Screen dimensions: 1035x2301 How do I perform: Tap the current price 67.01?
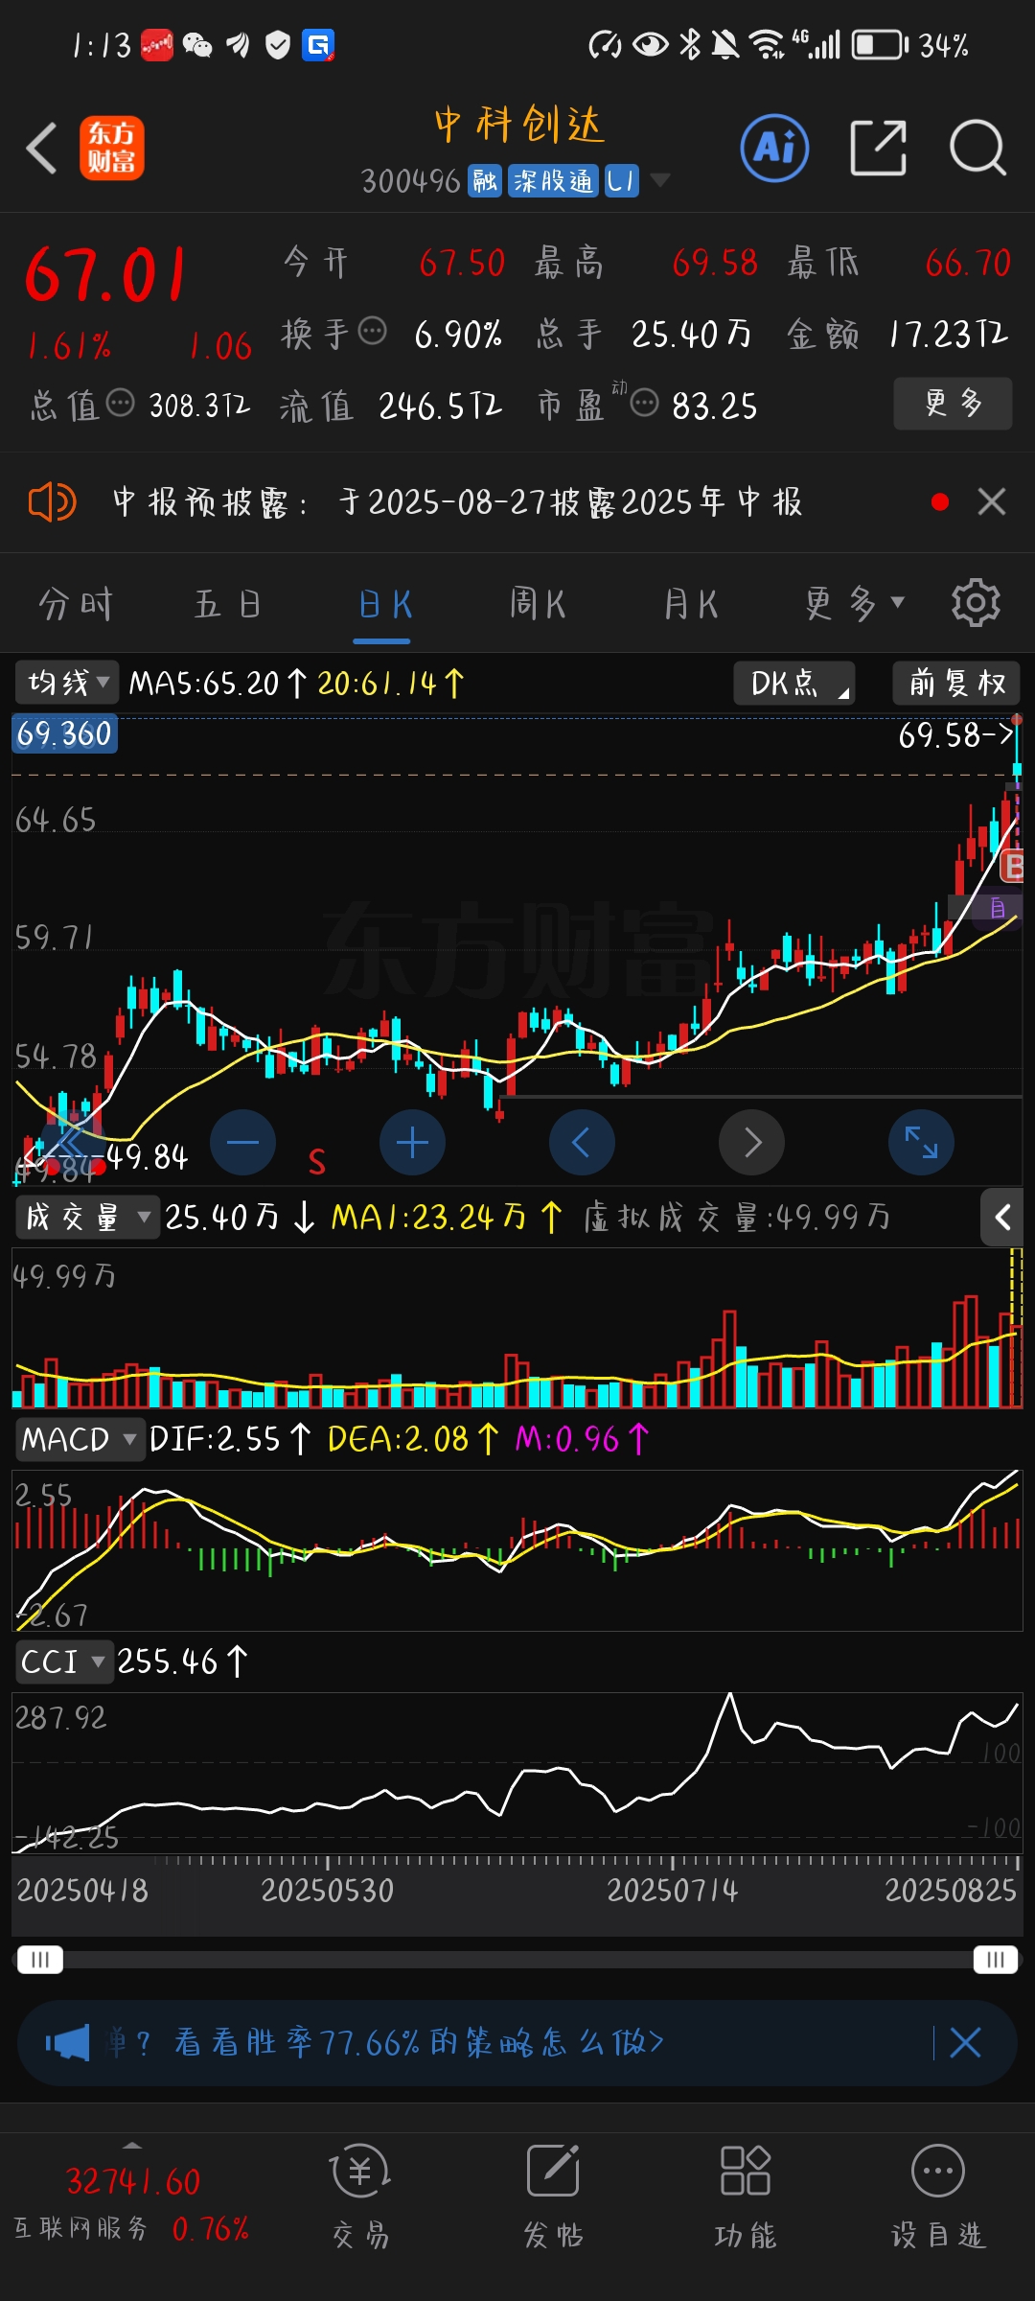[106, 275]
